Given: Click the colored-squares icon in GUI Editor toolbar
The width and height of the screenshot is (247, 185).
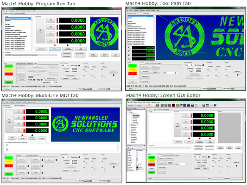Looking at the screenshot, I should [x=158, y=105].
